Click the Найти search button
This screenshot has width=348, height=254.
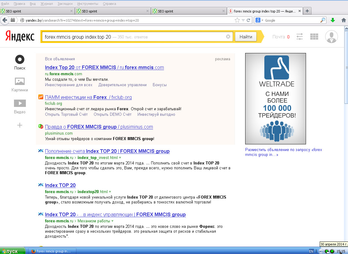[246, 37]
